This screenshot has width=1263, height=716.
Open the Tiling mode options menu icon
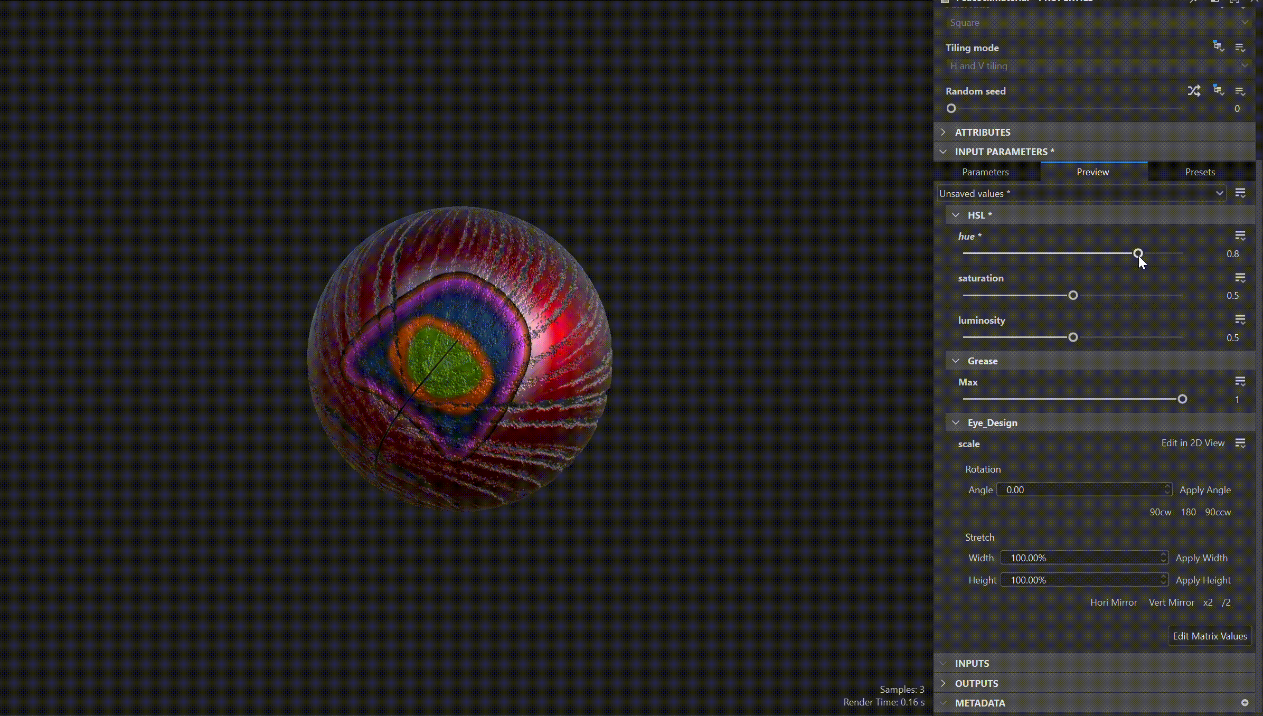pos(1240,48)
